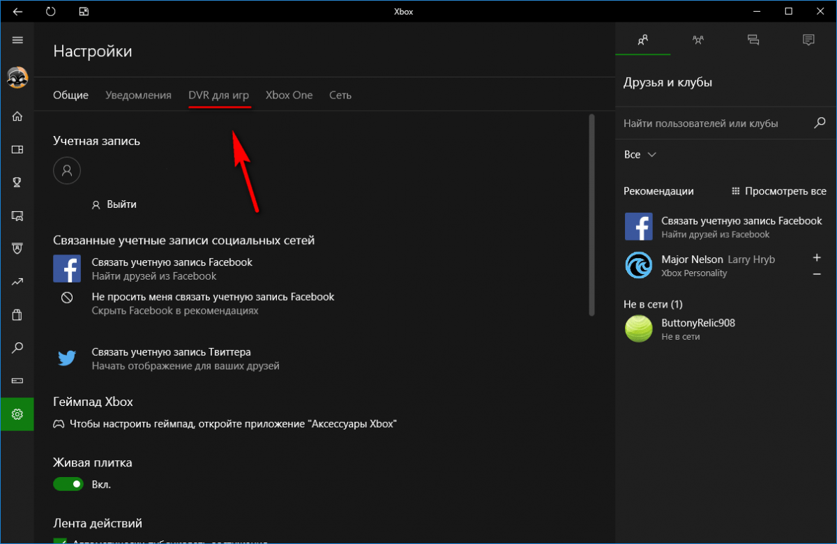Open the DVR для игр tab
Viewport: 837px width, 544px height.
click(x=218, y=95)
